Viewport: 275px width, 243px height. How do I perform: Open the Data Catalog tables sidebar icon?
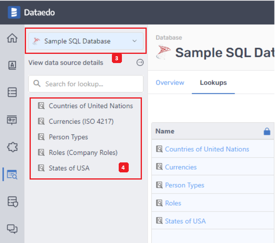(12, 92)
